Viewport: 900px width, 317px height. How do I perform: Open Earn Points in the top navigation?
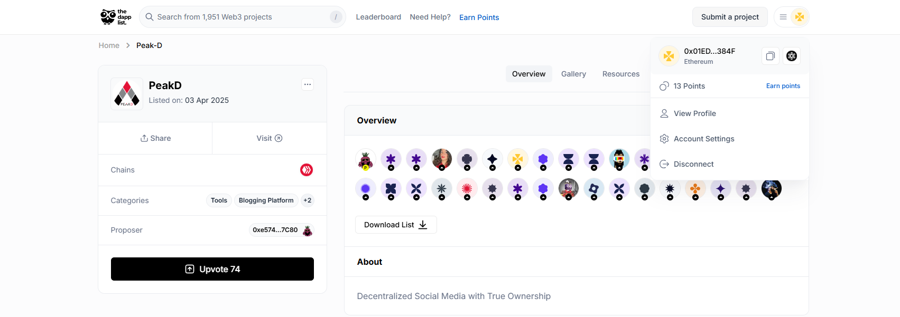pyautogui.click(x=479, y=17)
